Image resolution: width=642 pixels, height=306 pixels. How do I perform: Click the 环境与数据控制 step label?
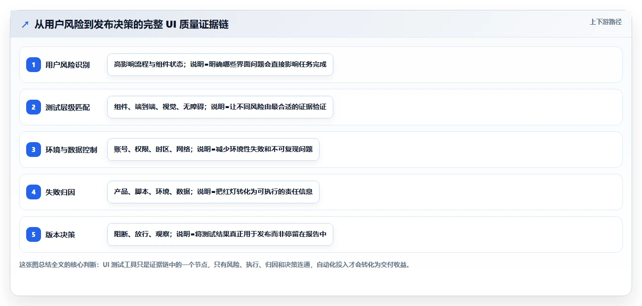click(x=71, y=150)
